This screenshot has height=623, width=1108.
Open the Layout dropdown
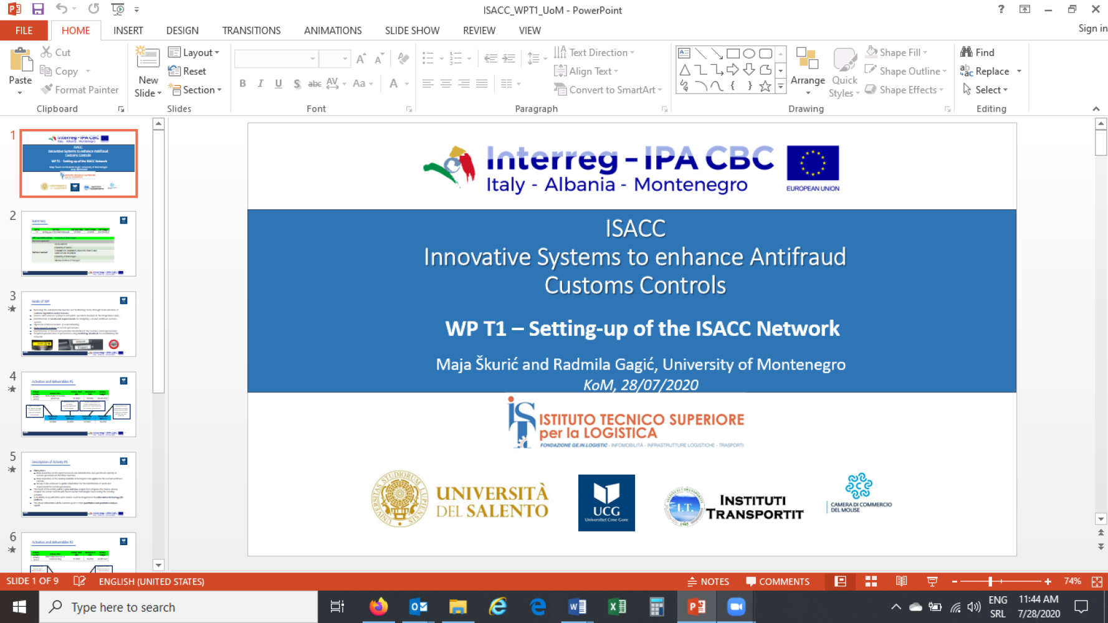[194, 52]
